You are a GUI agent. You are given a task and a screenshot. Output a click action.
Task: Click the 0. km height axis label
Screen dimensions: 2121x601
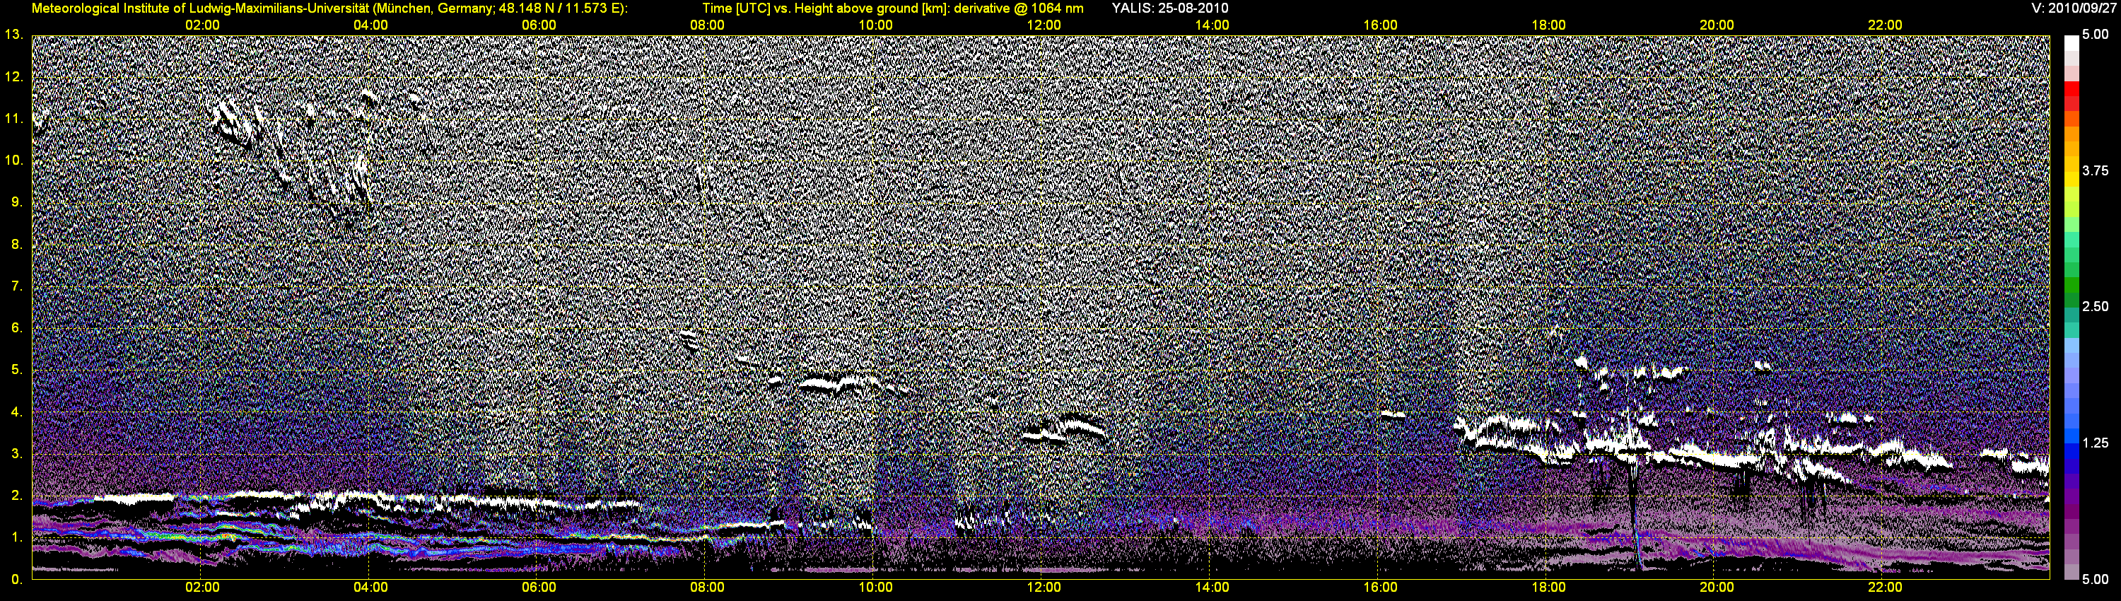point(16,579)
